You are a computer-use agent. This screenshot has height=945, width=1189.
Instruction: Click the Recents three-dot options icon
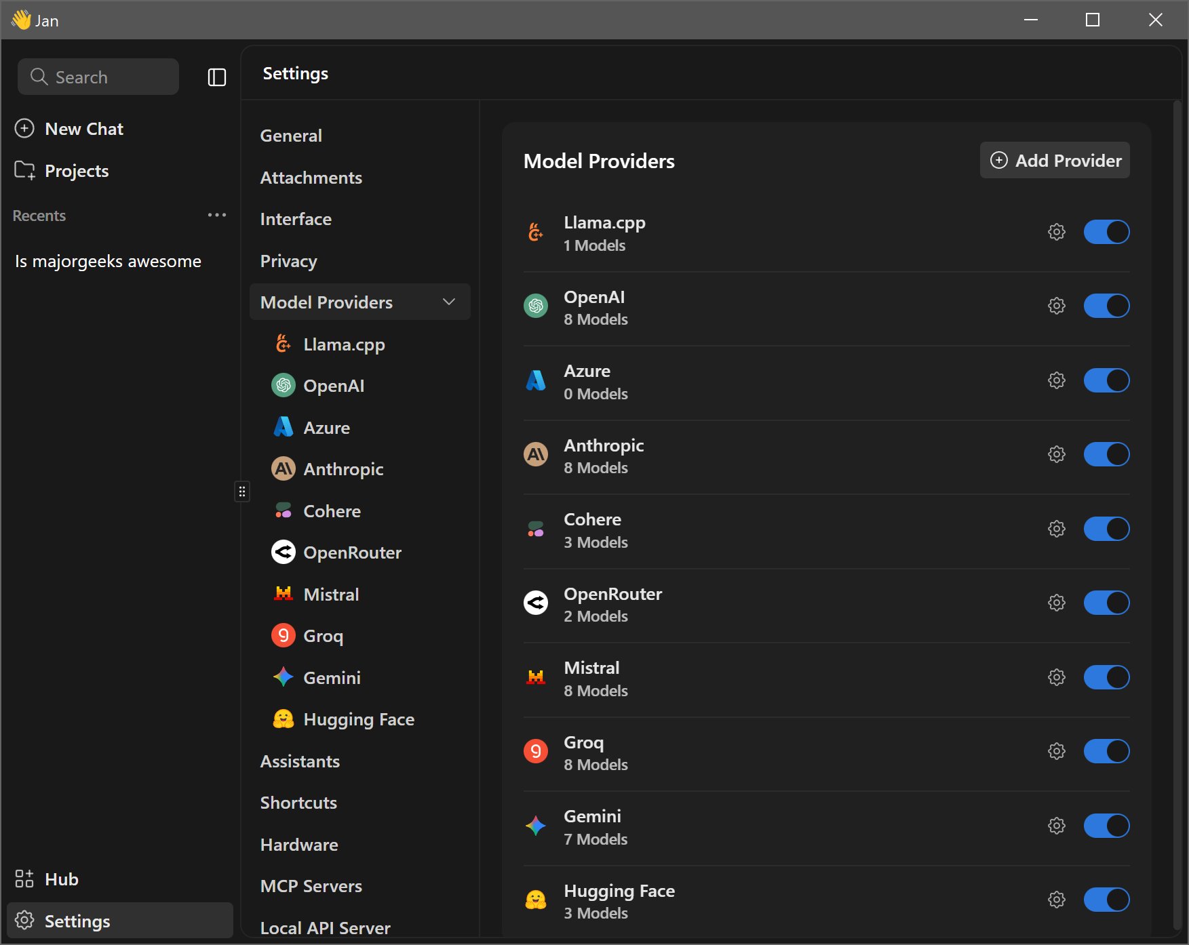(x=216, y=215)
